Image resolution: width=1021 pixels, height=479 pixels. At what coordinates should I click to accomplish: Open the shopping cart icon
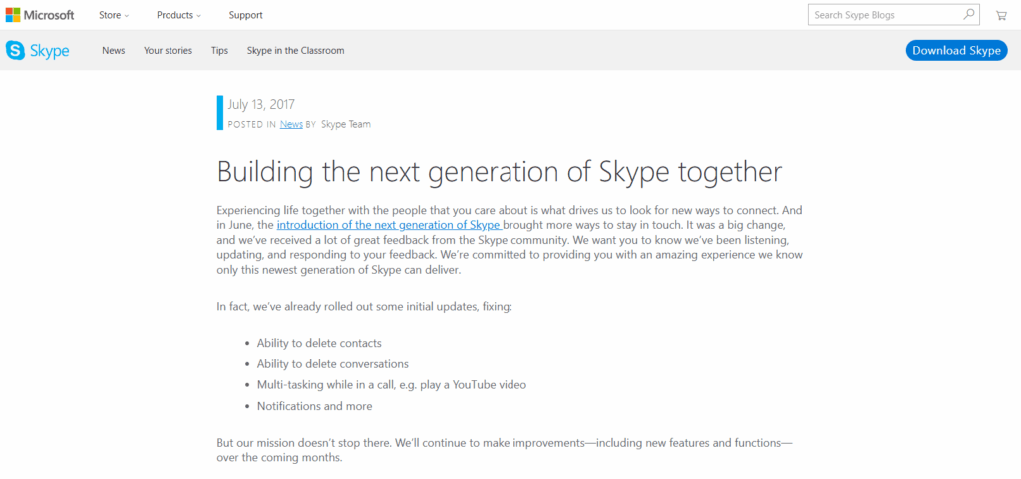pyautogui.click(x=1001, y=15)
